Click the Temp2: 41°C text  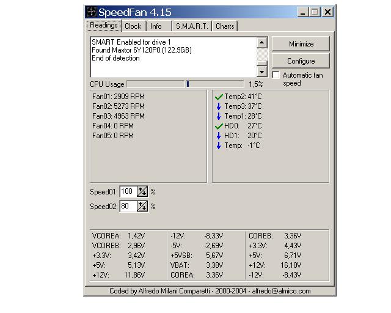(x=243, y=97)
